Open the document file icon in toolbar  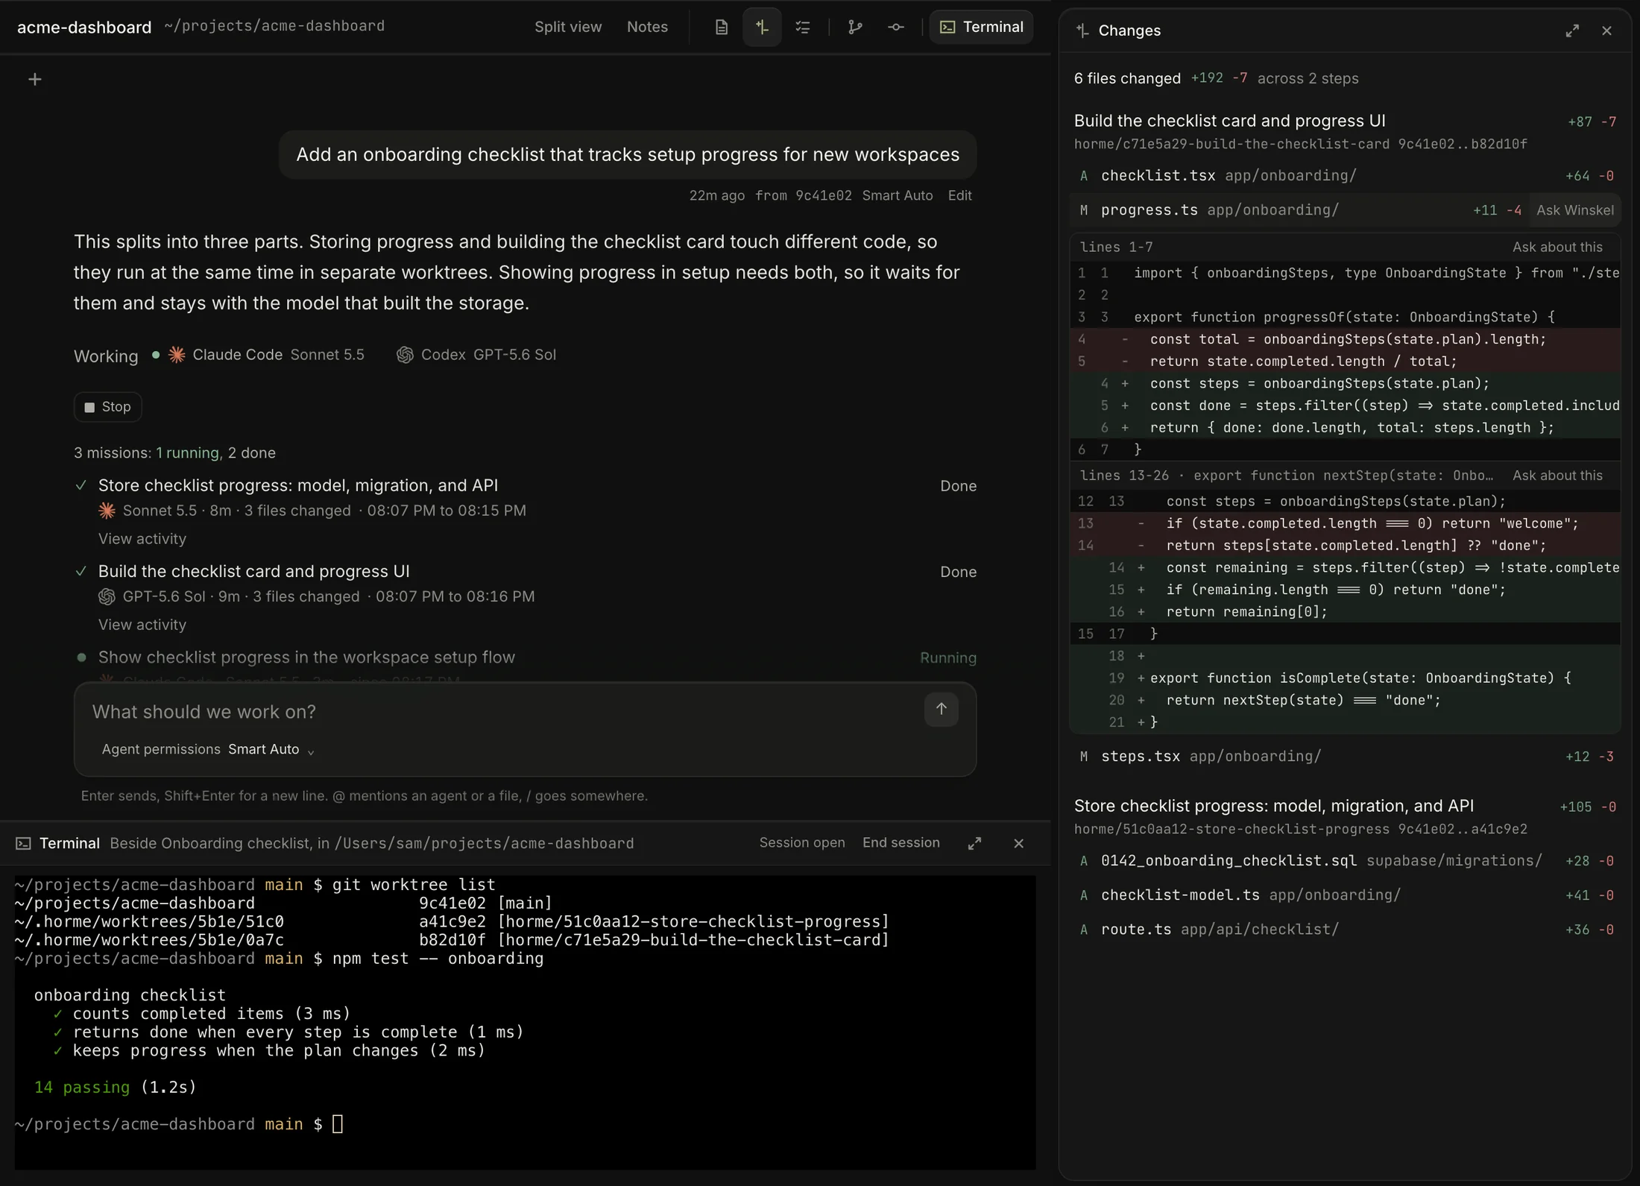pyautogui.click(x=721, y=27)
